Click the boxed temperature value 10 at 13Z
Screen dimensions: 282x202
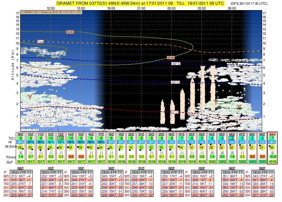pos(60,138)
